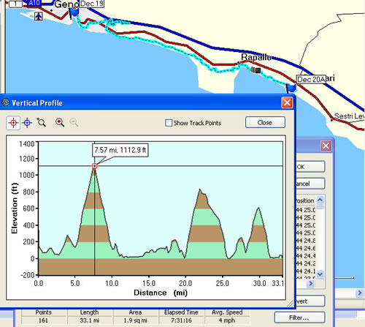Click the Cancel button in background dialog
Image resolution: width=365 pixels, height=327 pixels.
click(x=310, y=184)
